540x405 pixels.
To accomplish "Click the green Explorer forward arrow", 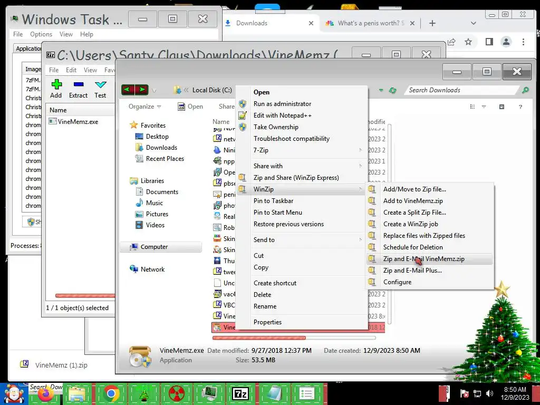I will coord(141,90).
